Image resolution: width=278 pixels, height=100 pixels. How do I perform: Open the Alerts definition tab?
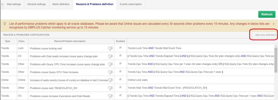[x=61, y=4]
